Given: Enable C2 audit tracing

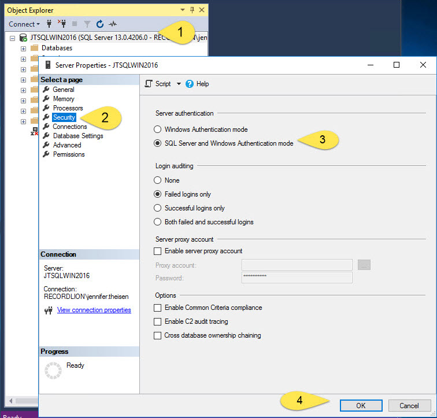Looking at the screenshot, I should [157, 321].
